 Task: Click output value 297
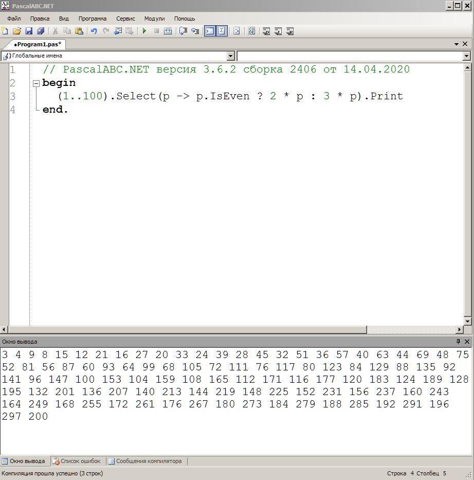(12, 416)
